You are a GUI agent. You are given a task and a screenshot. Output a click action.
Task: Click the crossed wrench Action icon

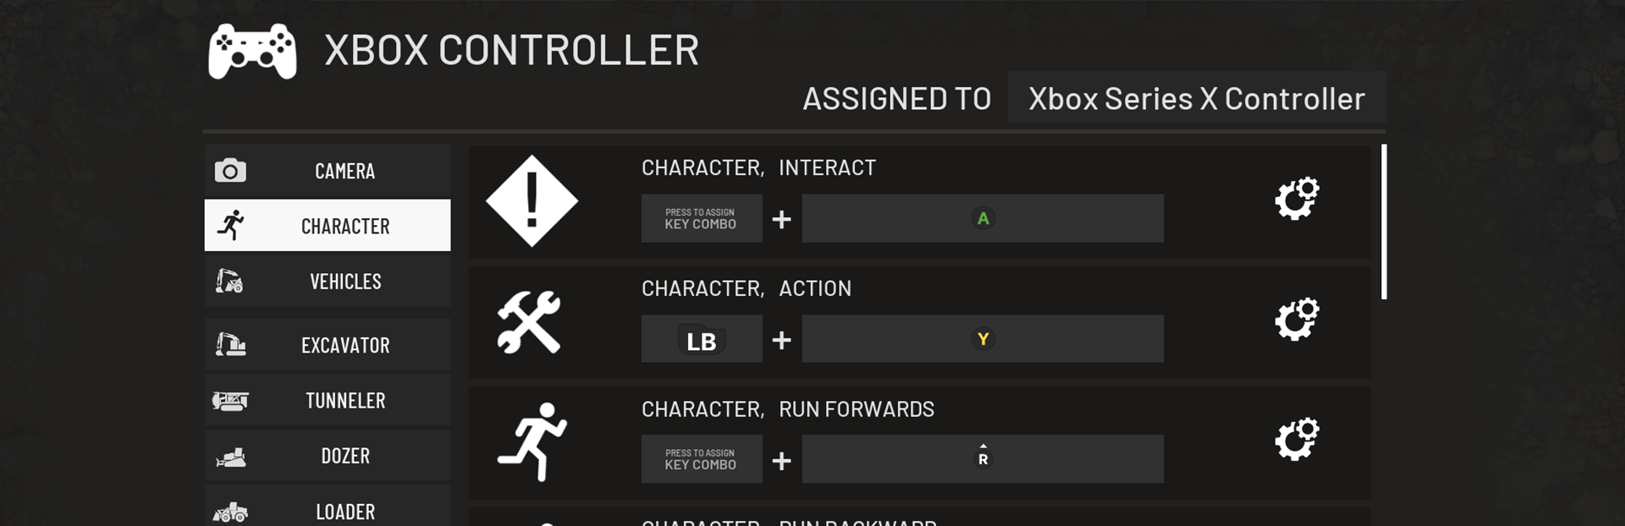pyautogui.click(x=529, y=322)
